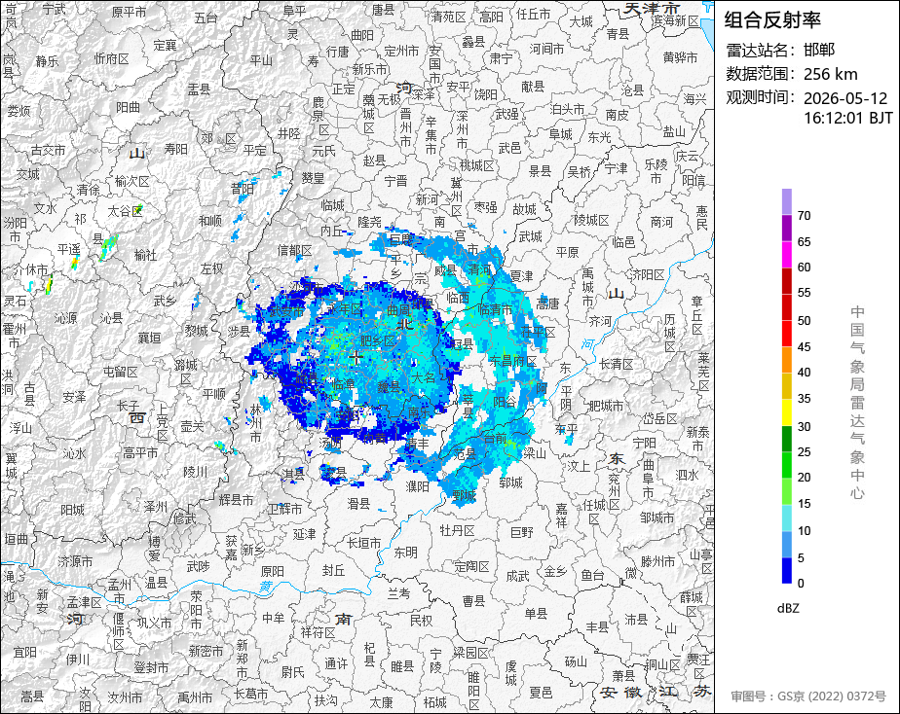Click the 兰考 label on the map
Screen dimensions: 900x714
pyautogui.click(x=398, y=593)
